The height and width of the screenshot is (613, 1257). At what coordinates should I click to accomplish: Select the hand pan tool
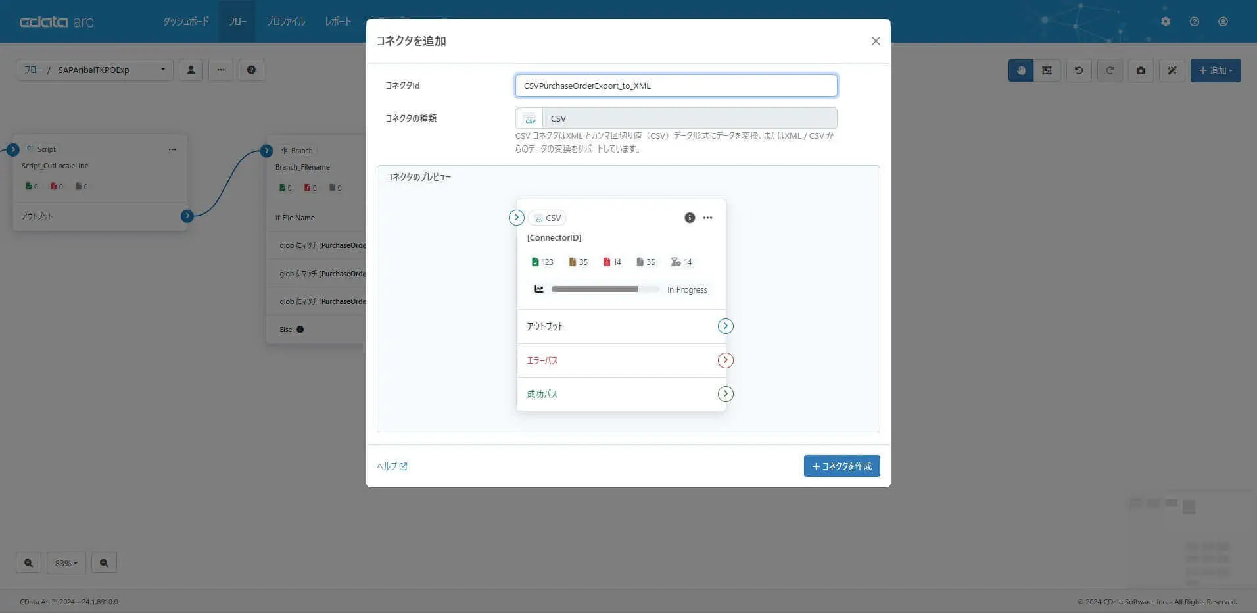pos(1021,70)
